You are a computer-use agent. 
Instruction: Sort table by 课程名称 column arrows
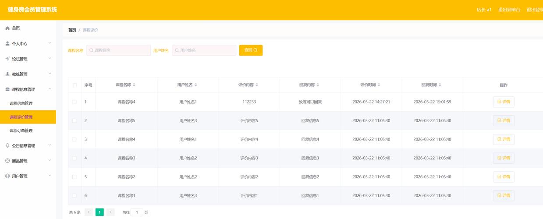(x=134, y=85)
